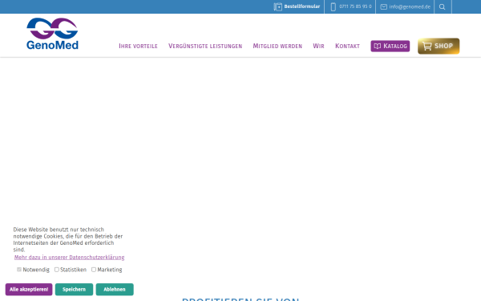The width and height of the screenshot is (481, 301).
Task: Open the Kontakt menu item
Action: [347, 46]
